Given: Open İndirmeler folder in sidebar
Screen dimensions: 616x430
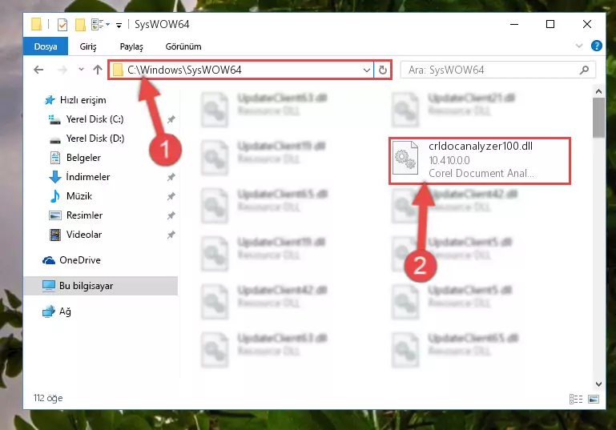Looking at the screenshot, I should [79, 177].
